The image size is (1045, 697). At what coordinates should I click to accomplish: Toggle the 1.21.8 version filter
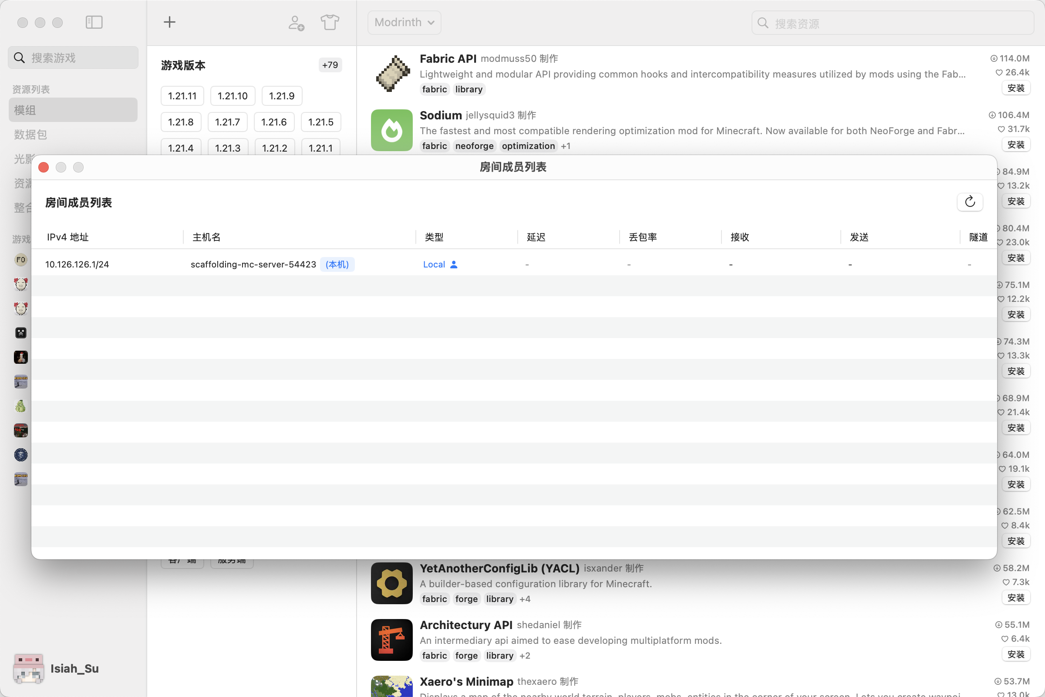click(180, 122)
